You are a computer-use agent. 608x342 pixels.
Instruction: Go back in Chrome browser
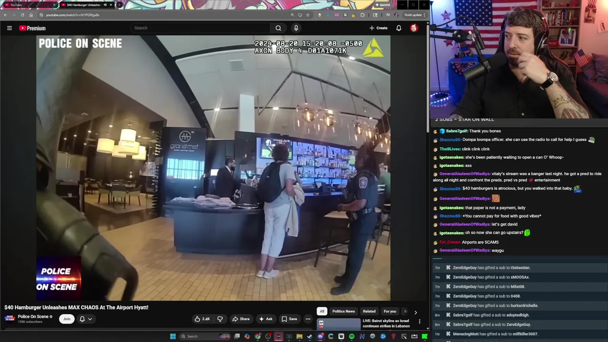5,15
